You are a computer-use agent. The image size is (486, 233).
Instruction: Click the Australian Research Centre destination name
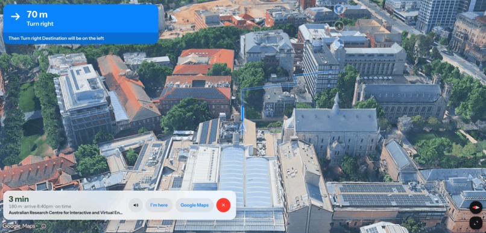point(65,213)
